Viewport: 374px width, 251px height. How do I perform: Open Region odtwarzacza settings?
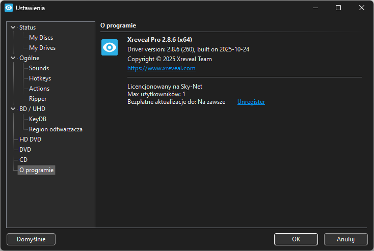pyautogui.click(x=56, y=129)
